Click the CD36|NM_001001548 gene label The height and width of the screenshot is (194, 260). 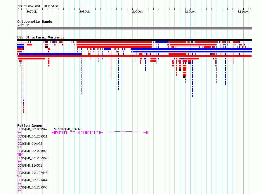point(32,151)
